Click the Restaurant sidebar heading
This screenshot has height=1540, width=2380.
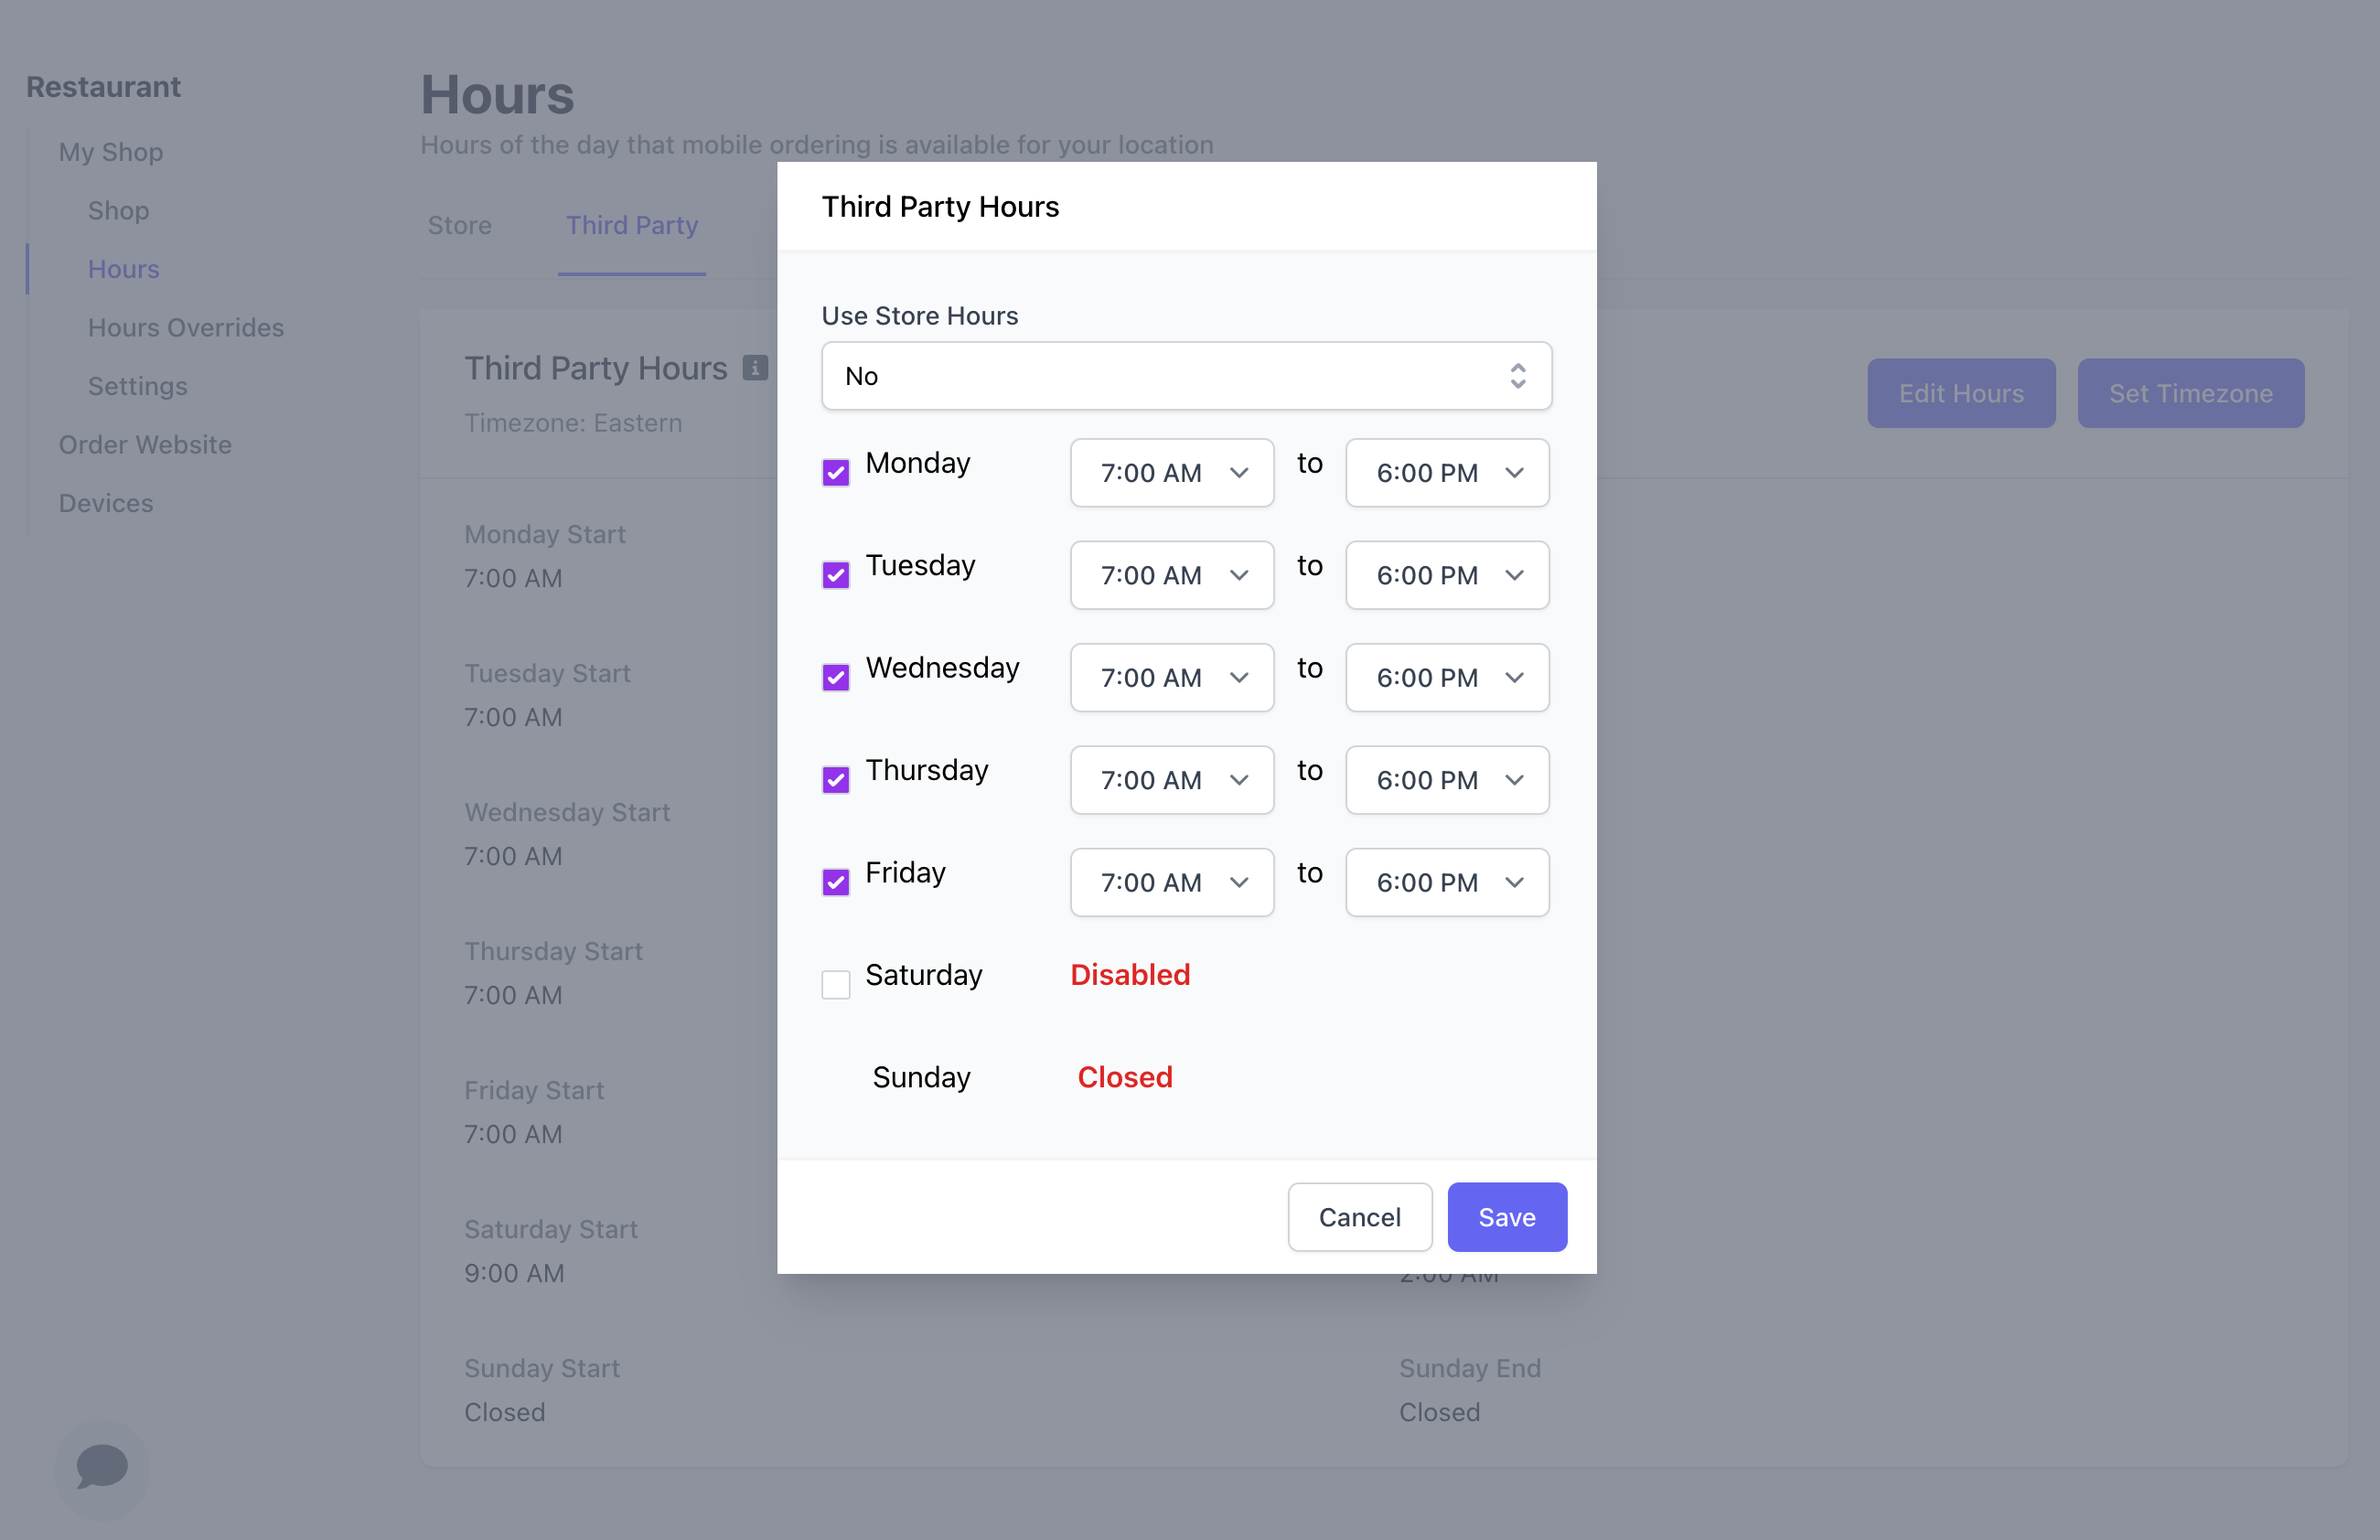coord(103,87)
